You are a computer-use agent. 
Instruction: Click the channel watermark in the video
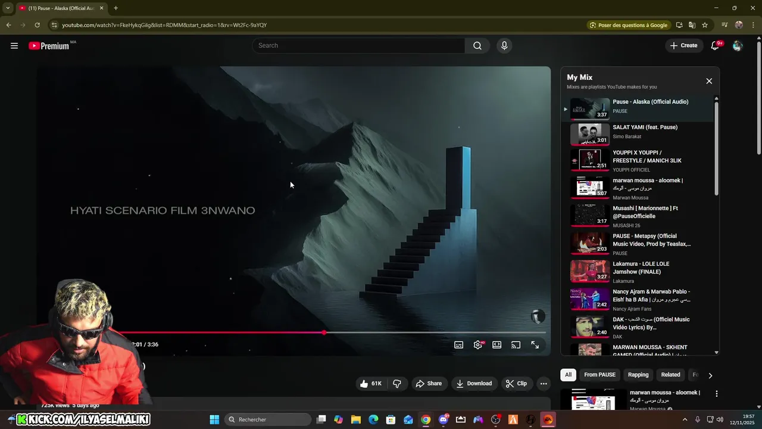tap(538, 316)
